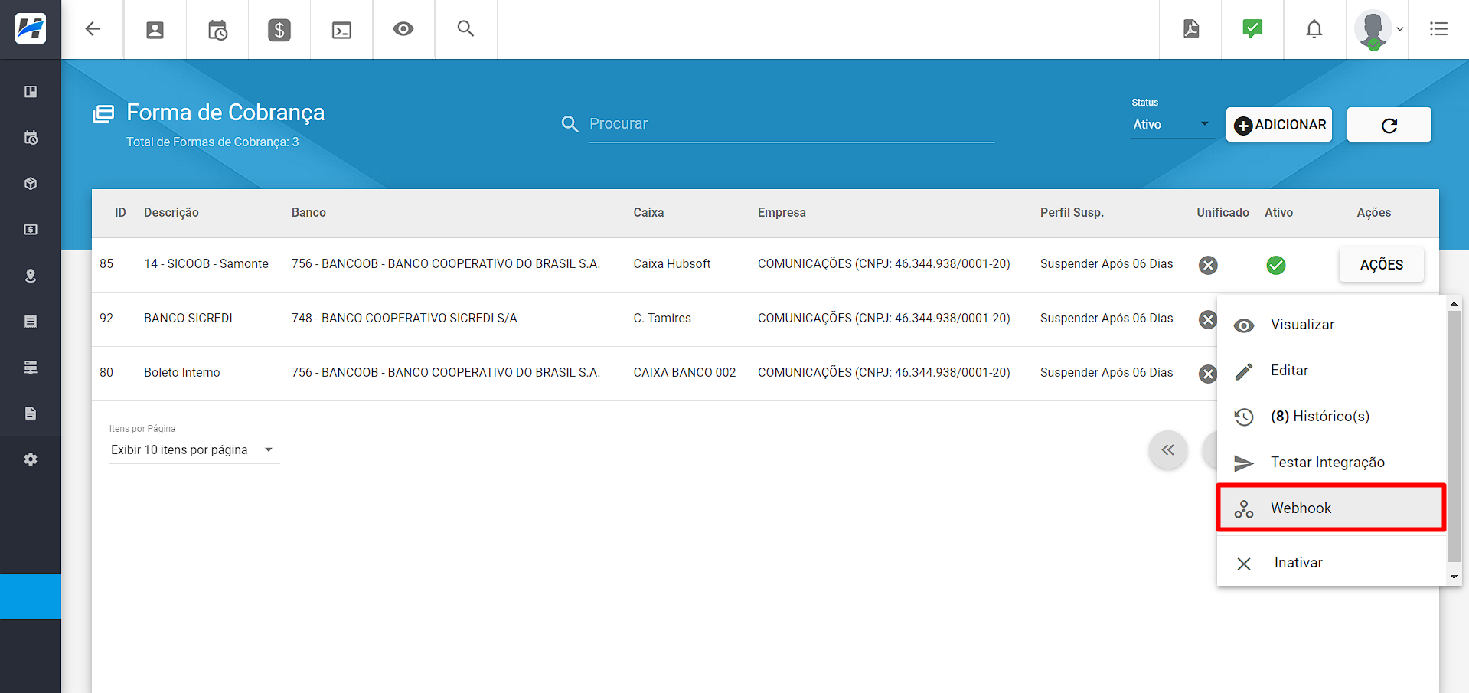Screen dimensions: 1469x693
Task: Select Visualizar from the actions menu
Action: pyautogui.click(x=1331, y=325)
